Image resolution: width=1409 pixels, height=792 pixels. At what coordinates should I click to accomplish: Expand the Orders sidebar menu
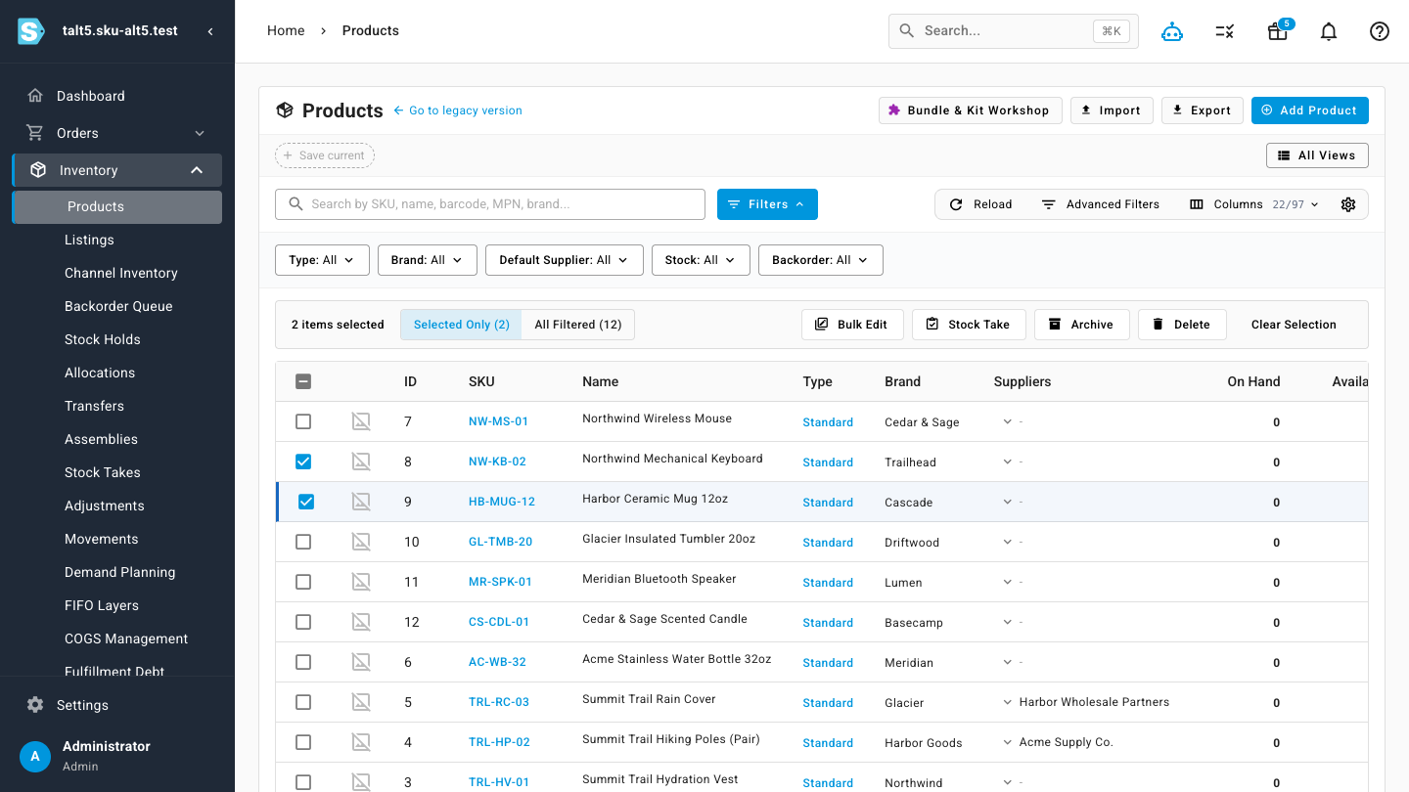pos(200,133)
